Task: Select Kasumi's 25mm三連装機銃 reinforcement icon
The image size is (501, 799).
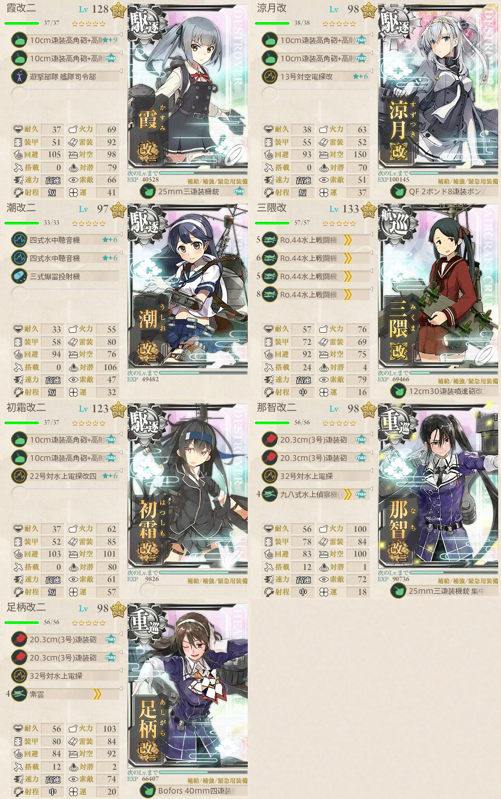Action: pyautogui.click(x=148, y=191)
